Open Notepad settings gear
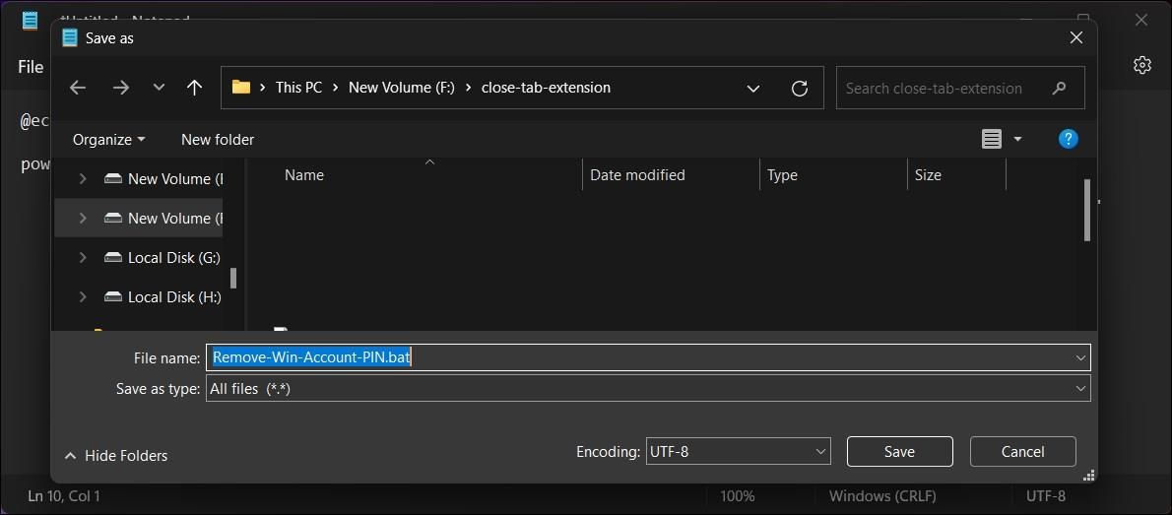The height and width of the screenshot is (515, 1172). pos(1142,65)
